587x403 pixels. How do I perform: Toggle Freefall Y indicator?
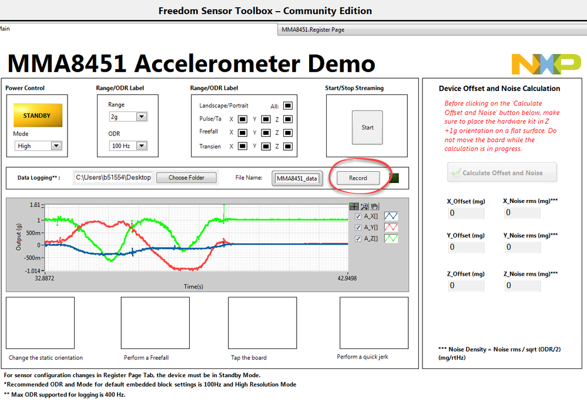click(266, 133)
